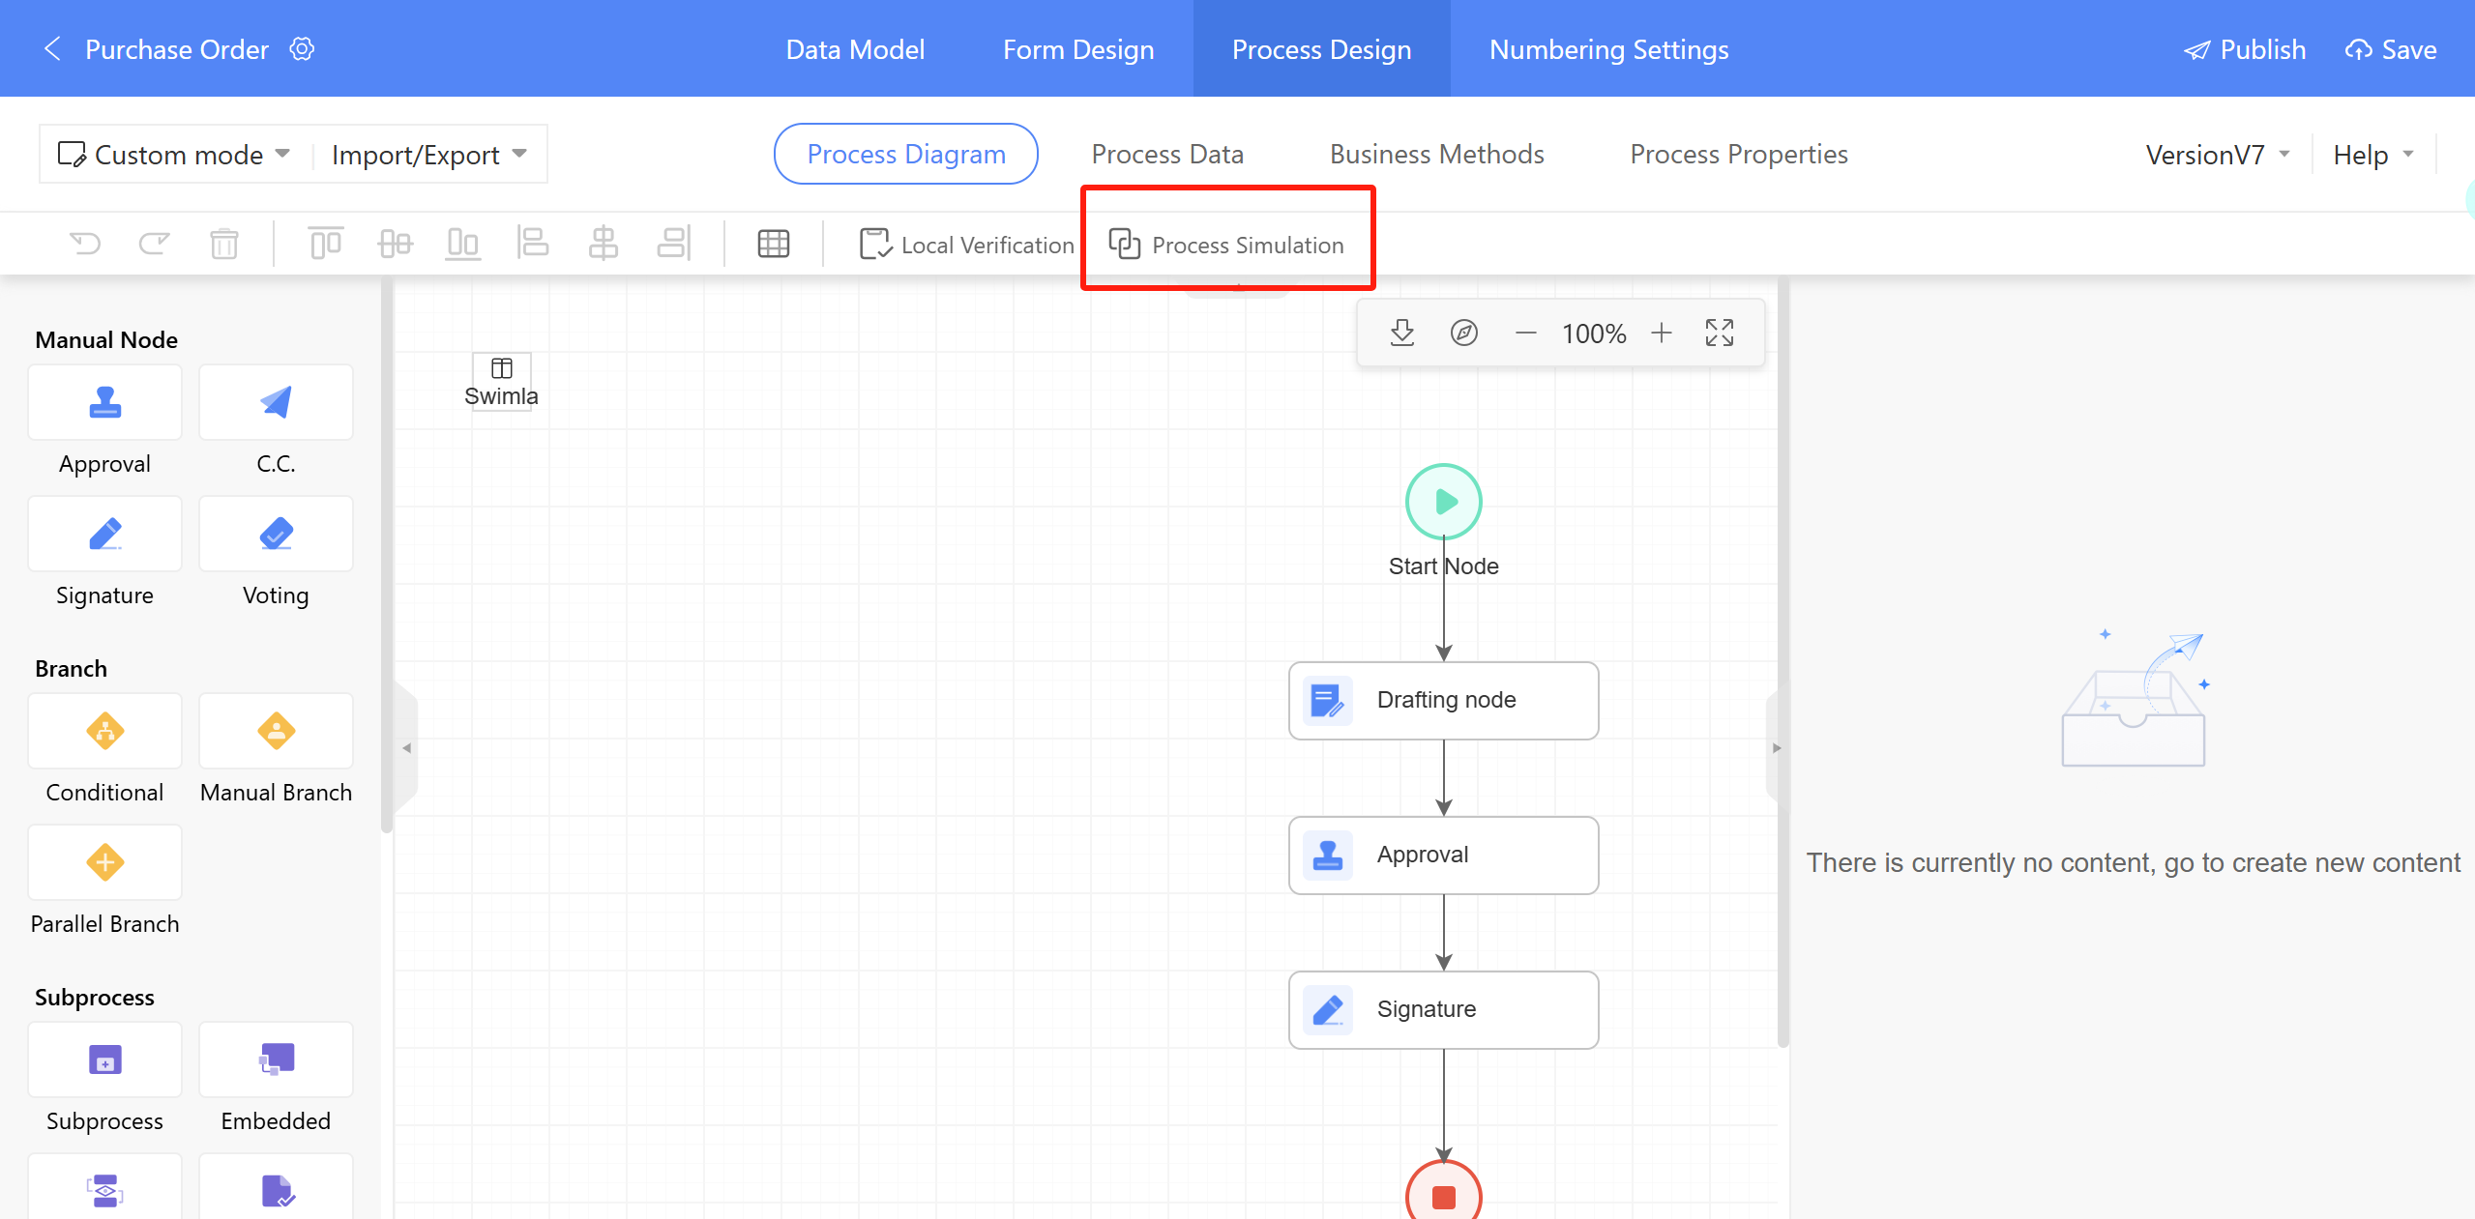Click the delete trash icon

223,244
